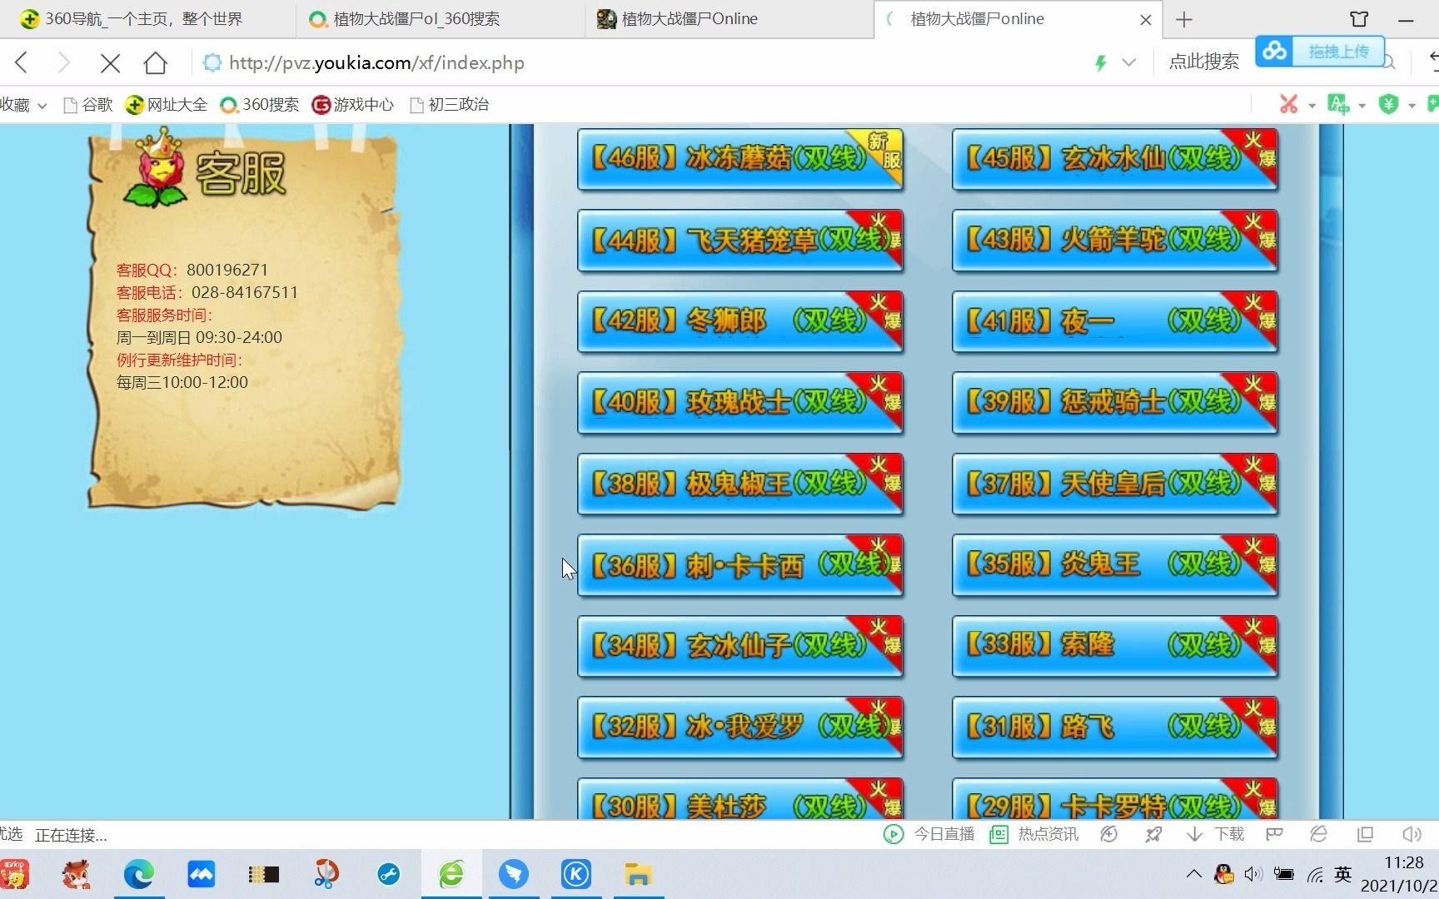Open DingTalk from the taskbar

coord(514,874)
